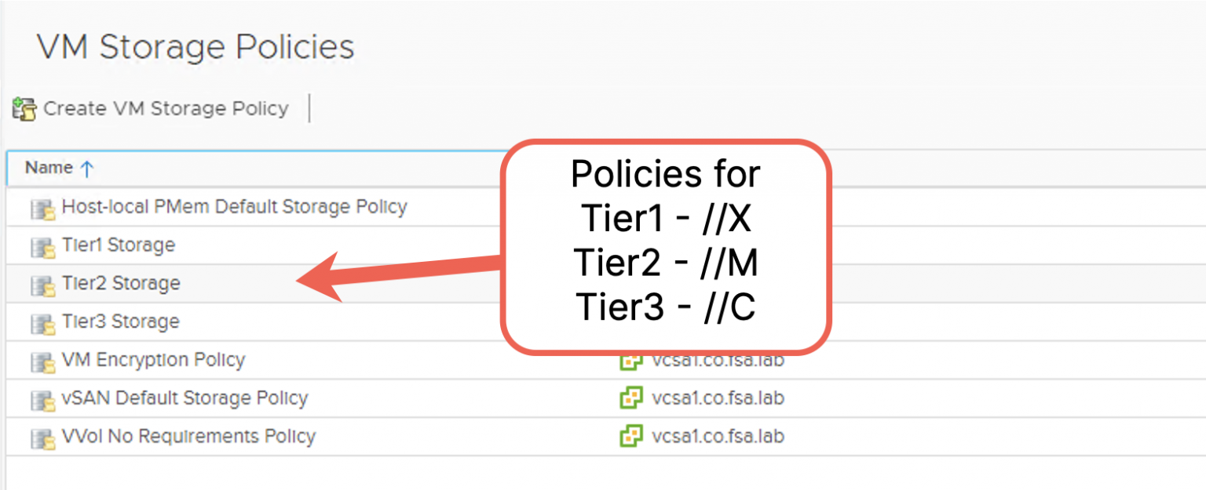Click vCenter icon in VM Encryption row
Viewport: 1206px width, 490px height.
[630, 360]
